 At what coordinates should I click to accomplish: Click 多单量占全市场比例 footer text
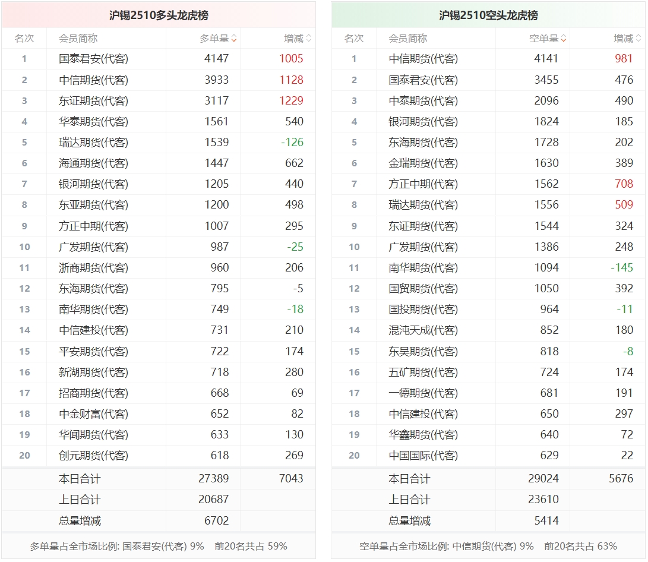(158, 547)
